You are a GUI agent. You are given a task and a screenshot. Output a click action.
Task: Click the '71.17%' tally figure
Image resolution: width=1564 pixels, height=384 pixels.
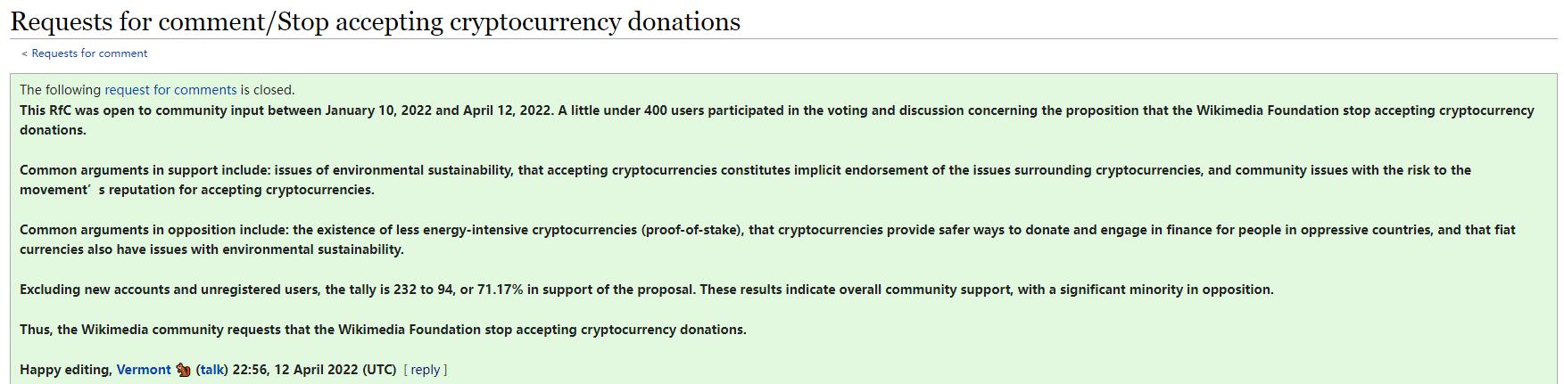click(x=501, y=290)
